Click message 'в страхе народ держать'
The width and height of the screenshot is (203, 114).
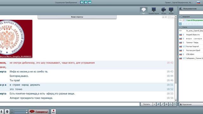[x=25, y=85]
